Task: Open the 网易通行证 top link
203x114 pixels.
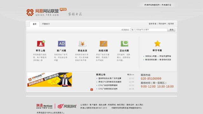Action: (x=167, y=5)
